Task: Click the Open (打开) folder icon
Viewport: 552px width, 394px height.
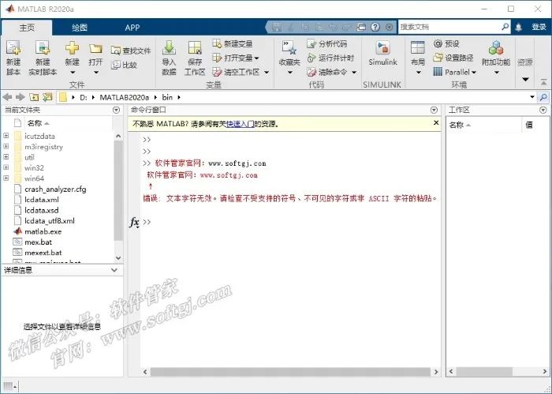Action: (95, 49)
